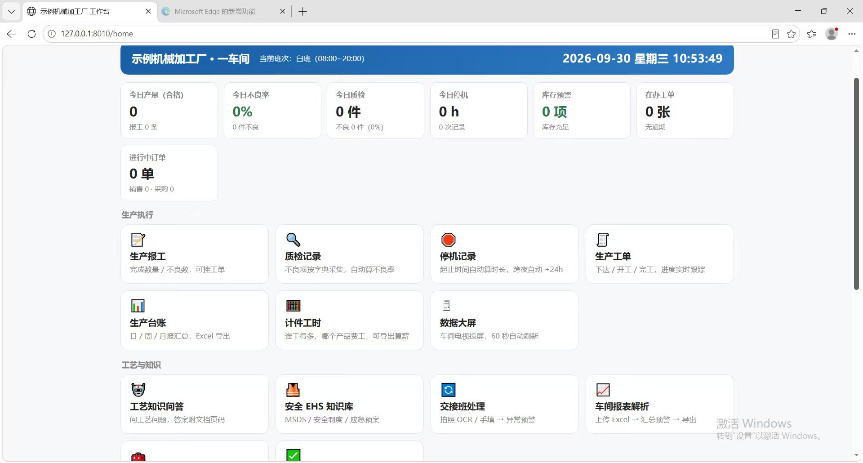Screen dimensions: 863x463
Task: Open the 数据大屏 document icon
Action: click(446, 306)
